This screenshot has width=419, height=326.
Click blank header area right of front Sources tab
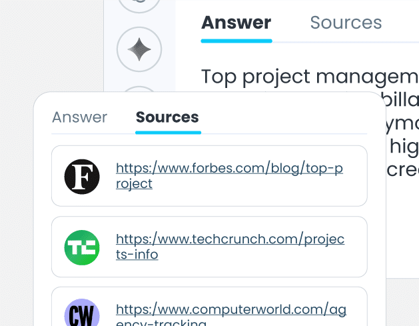pos(286,118)
